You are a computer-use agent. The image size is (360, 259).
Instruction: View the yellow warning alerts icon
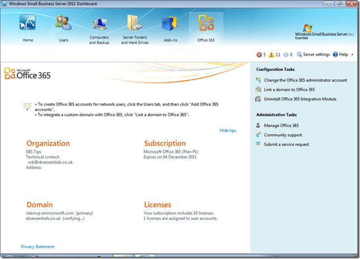(272, 55)
